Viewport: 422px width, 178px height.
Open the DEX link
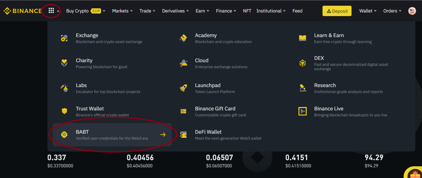319,58
